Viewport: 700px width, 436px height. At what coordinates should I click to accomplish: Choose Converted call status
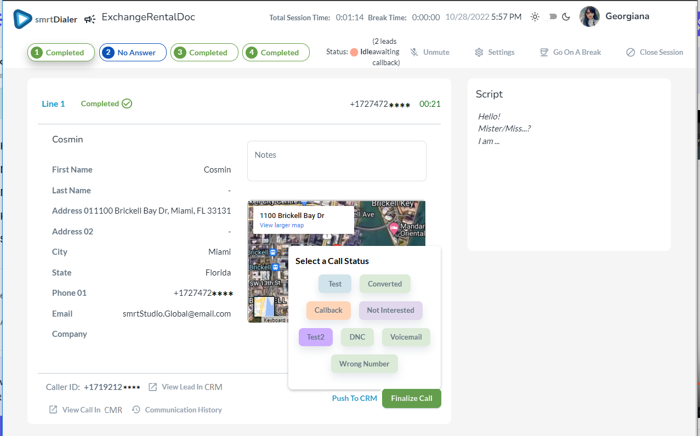pyautogui.click(x=385, y=284)
